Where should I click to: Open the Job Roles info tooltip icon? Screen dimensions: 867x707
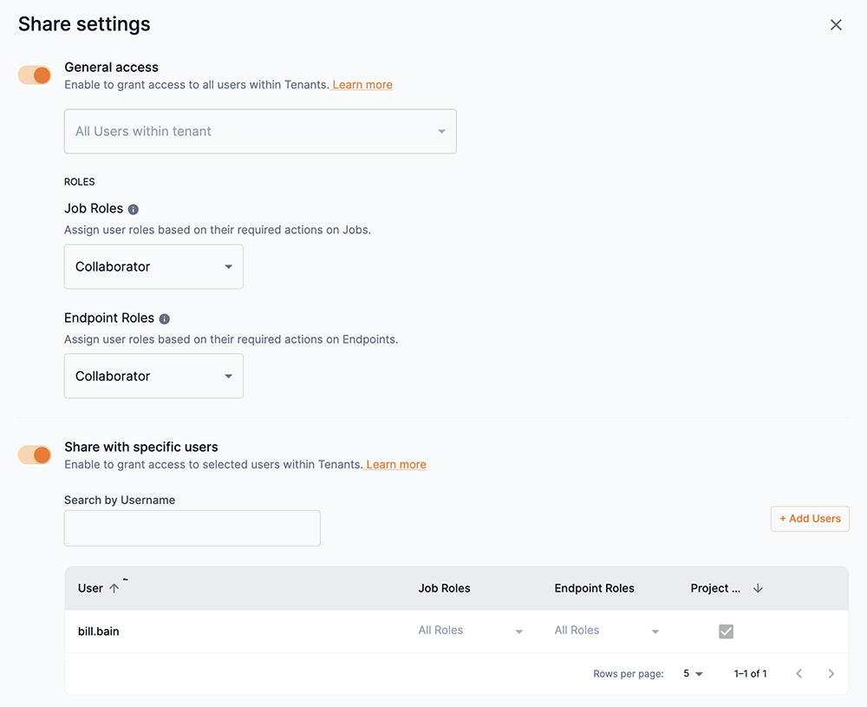click(133, 208)
